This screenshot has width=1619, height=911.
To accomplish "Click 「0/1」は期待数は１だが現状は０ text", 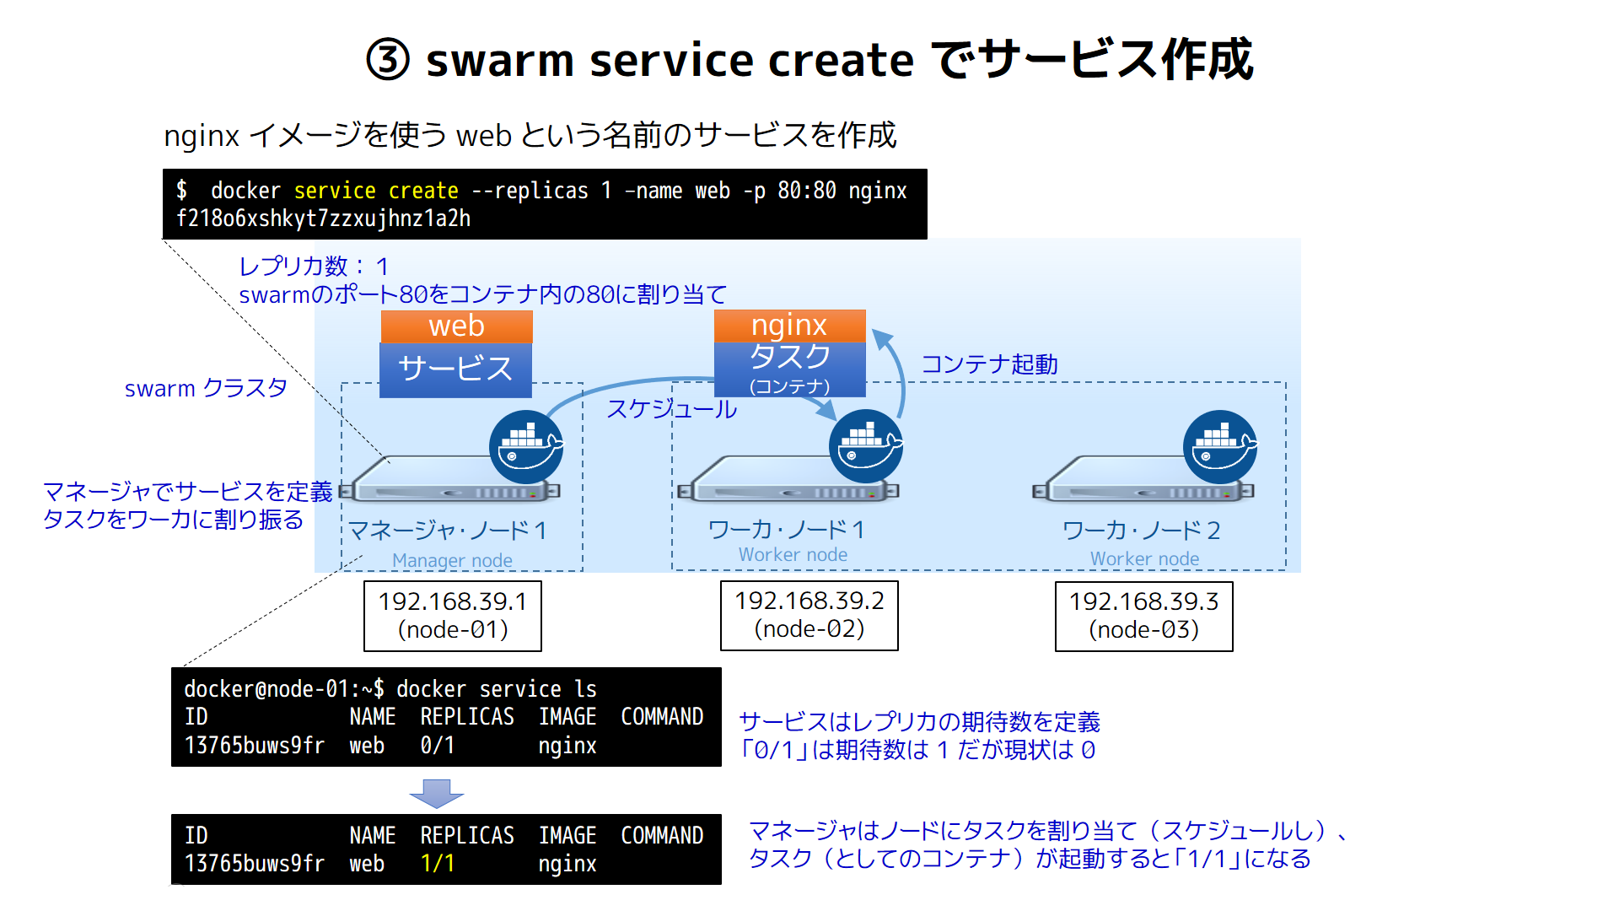I will [917, 750].
